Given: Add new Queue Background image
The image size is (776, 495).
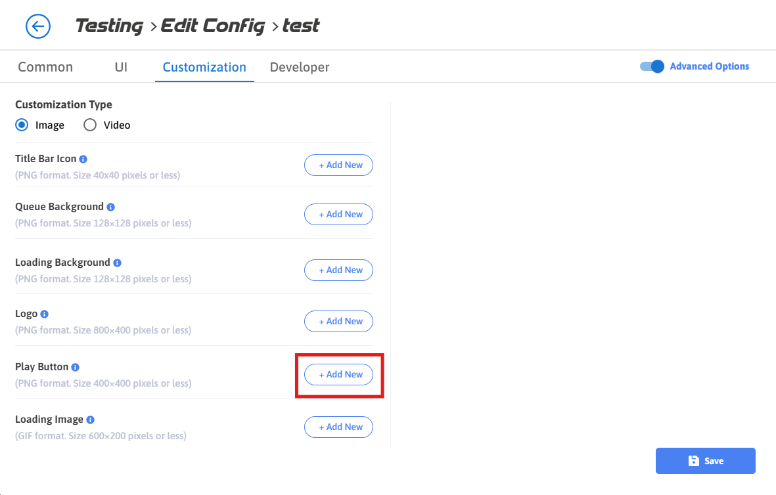Looking at the screenshot, I should [x=338, y=214].
